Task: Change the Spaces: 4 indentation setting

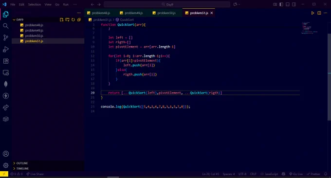Action: [229, 174]
